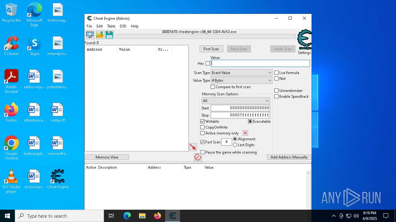Image resolution: width=396 pixels, height=222 pixels.
Task: Open volume control in system tray
Action: 356,216
